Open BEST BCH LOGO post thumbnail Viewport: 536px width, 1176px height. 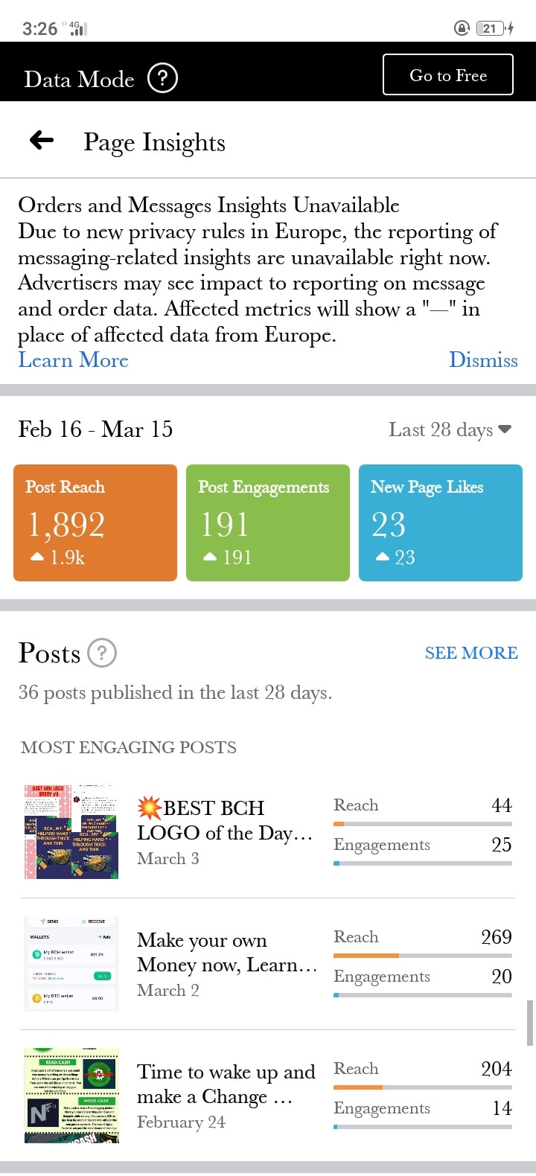(x=71, y=832)
